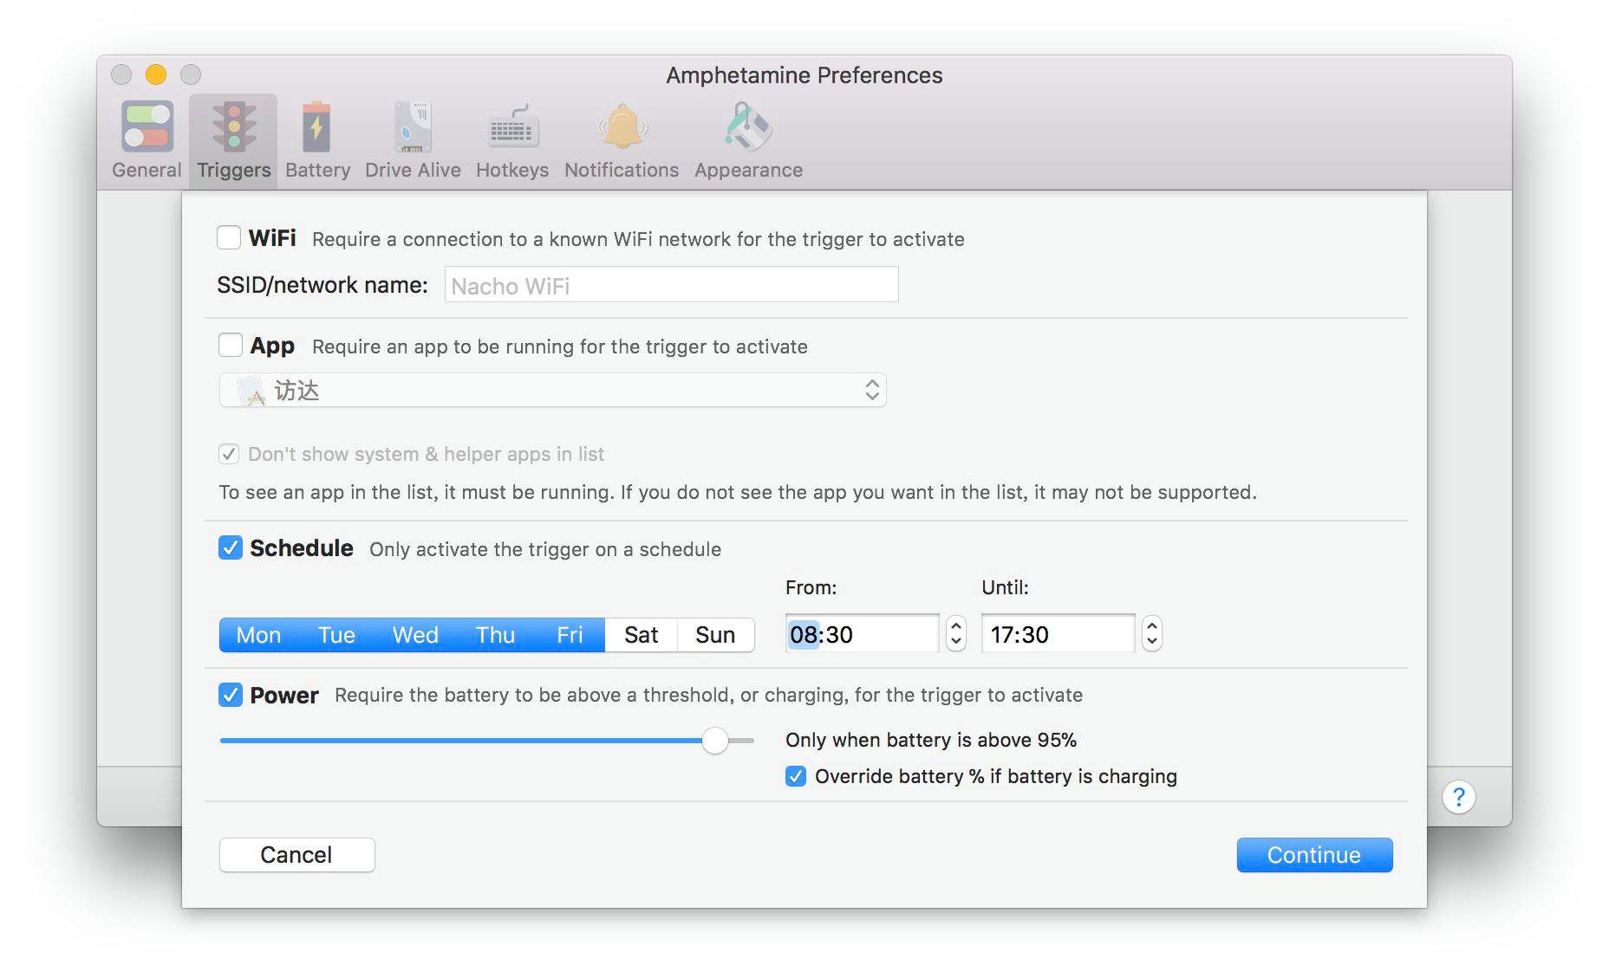Uncheck the Schedule checkbox
Image resolution: width=1609 pixels, height=965 pixels.
tap(231, 547)
